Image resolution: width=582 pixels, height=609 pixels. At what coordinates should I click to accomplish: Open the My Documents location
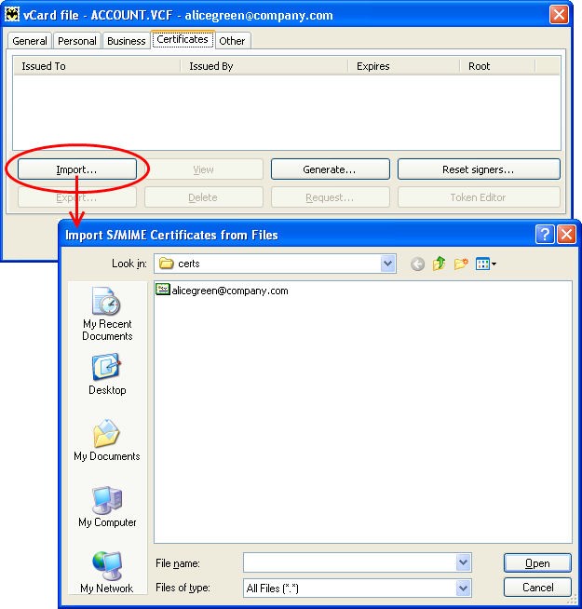pyautogui.click(x=107, y=440)
